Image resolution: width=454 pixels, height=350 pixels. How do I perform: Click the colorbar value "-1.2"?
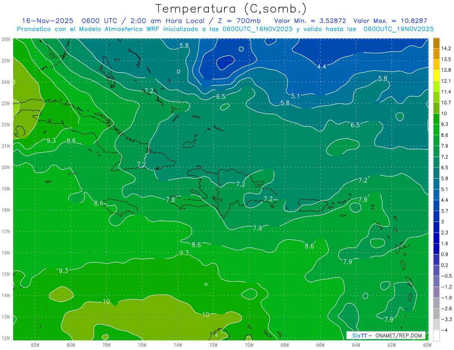[x=446, y=287]
